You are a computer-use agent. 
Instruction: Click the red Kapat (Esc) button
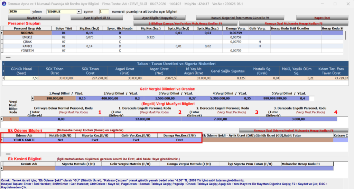[x=322, y=18]
